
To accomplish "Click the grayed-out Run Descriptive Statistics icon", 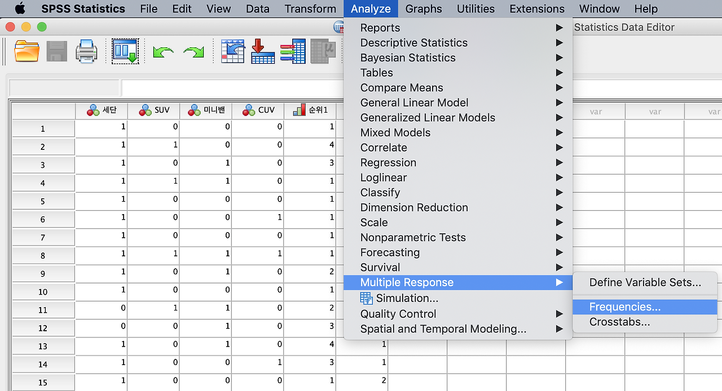I will (x=323, y=51).
